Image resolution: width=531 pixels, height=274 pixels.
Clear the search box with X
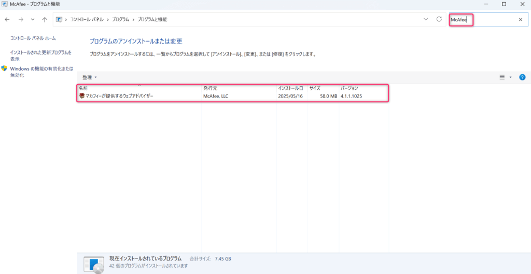521,20
